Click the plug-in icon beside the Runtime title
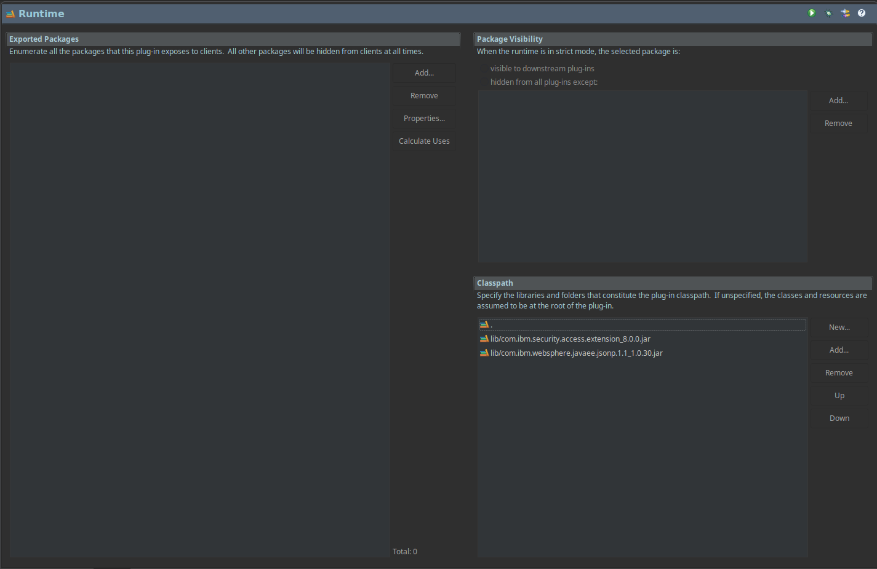The image size is (877, 569). coord(10,14)
